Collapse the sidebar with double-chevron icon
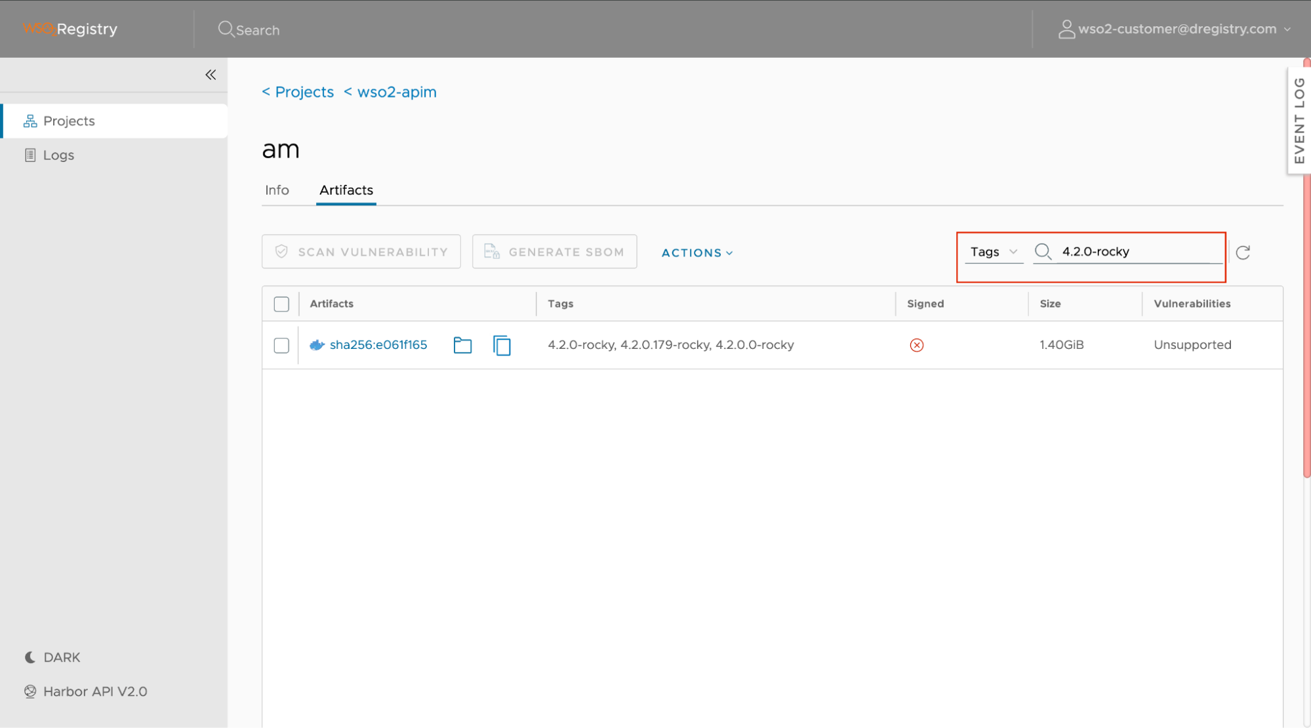The image size is (1311, 728). 211,75
